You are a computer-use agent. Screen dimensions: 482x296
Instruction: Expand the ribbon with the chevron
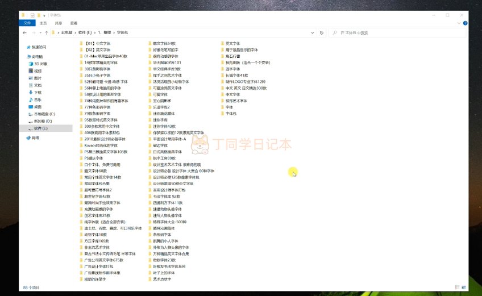tap(459, 23)
